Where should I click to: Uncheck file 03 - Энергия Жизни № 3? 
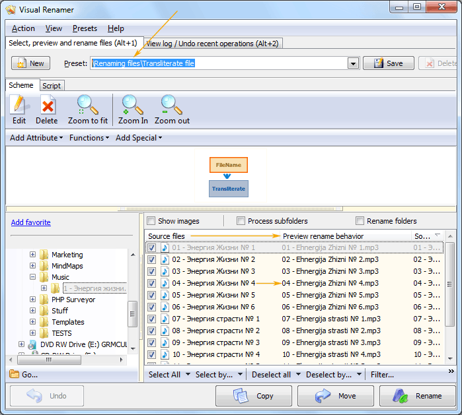(151, 271)
